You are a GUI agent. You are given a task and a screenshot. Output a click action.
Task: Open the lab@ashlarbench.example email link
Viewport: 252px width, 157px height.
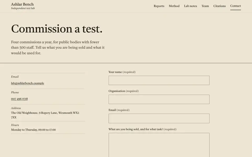tap(28, 83)
